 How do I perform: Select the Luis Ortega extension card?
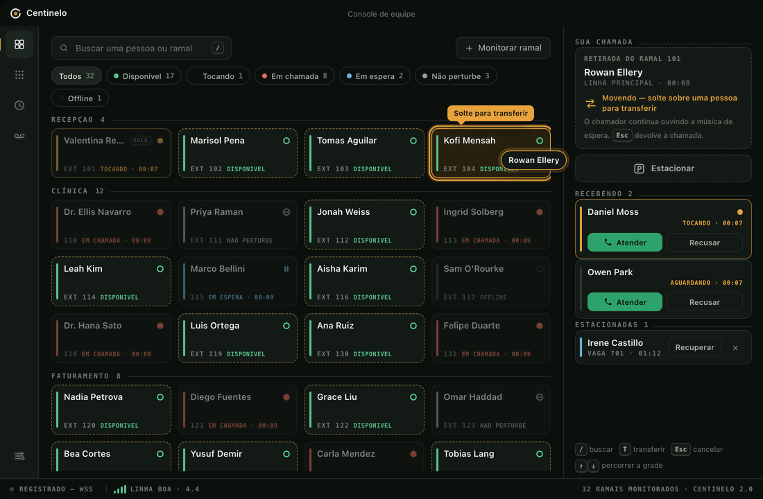pos(238,338)
